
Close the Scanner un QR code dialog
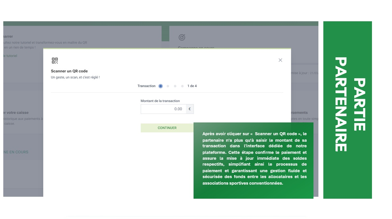click(280, 60)
